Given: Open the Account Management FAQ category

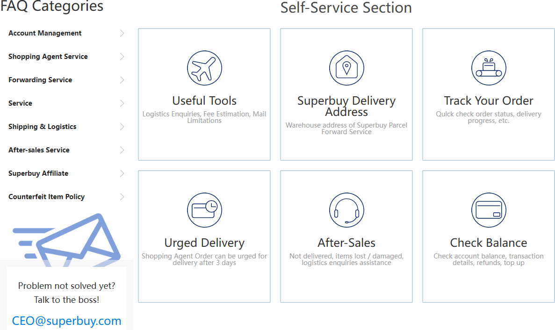Looking at the screenshot, I should (x=45, y=33).
